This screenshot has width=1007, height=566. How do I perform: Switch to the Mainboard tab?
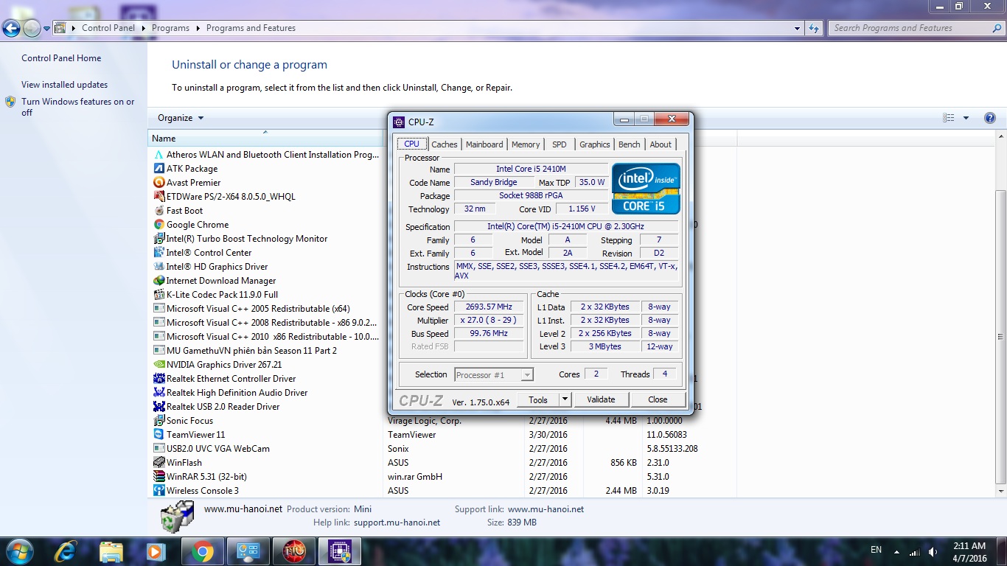tap(484, 144)
